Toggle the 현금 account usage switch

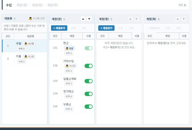88,48
